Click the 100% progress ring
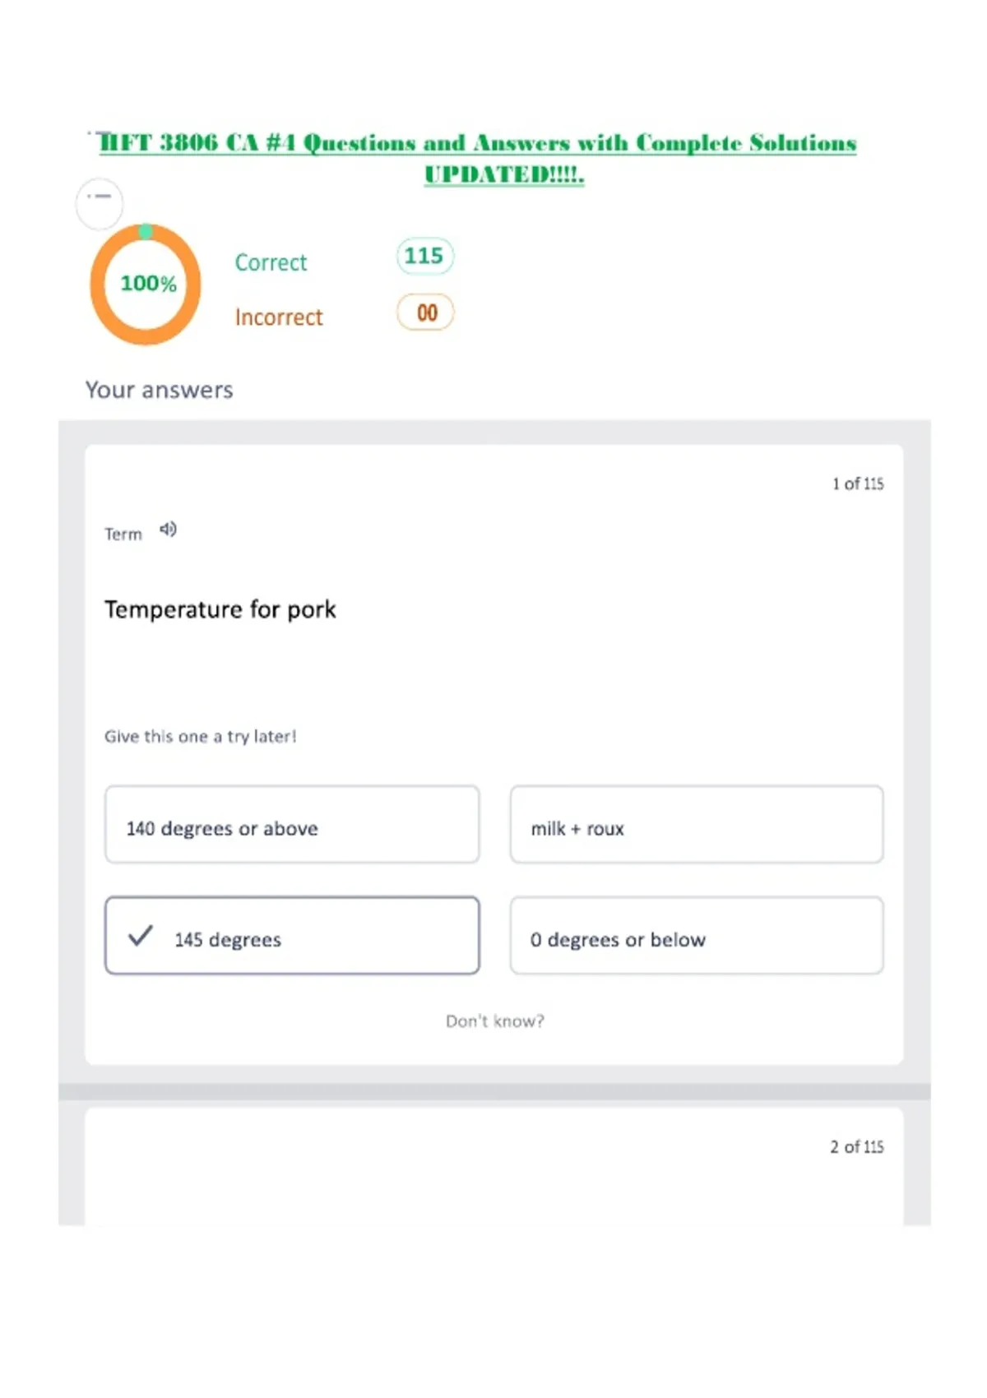Image resolution: width=987 pixels, height=1398 pixels. coord(146,284)
